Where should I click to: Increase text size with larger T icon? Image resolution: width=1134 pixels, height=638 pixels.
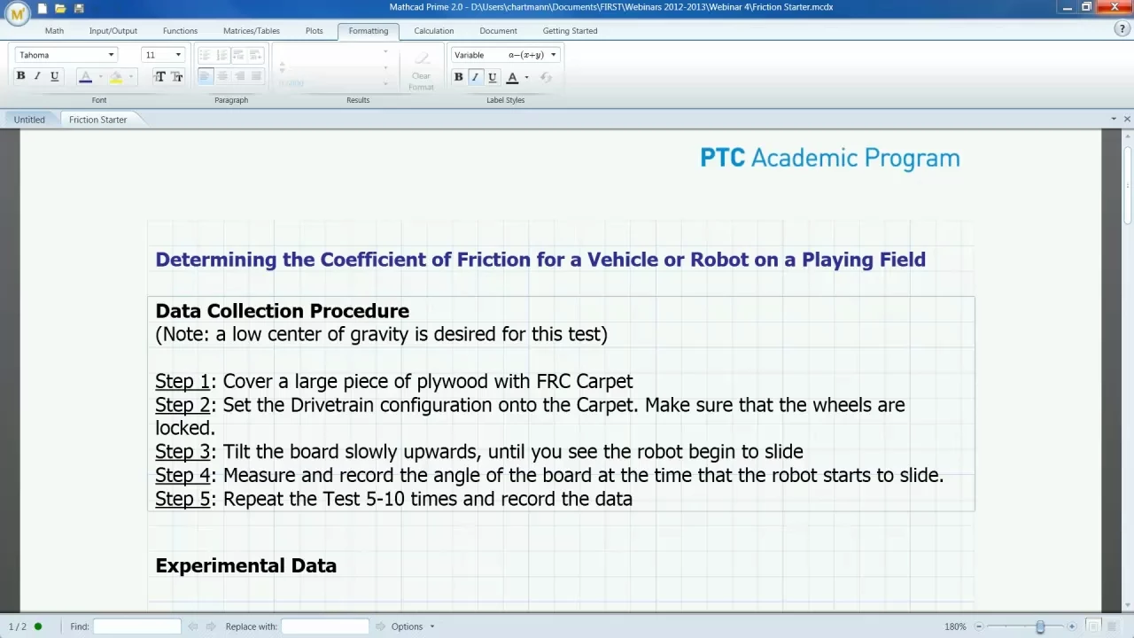159,77
